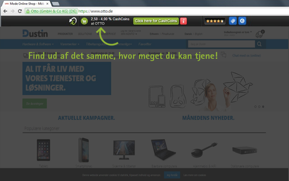Viewport: 289px width, 181px height.
Task: Open the five-star rating widget
Action: pyautogui.click(x=215, y=21)
